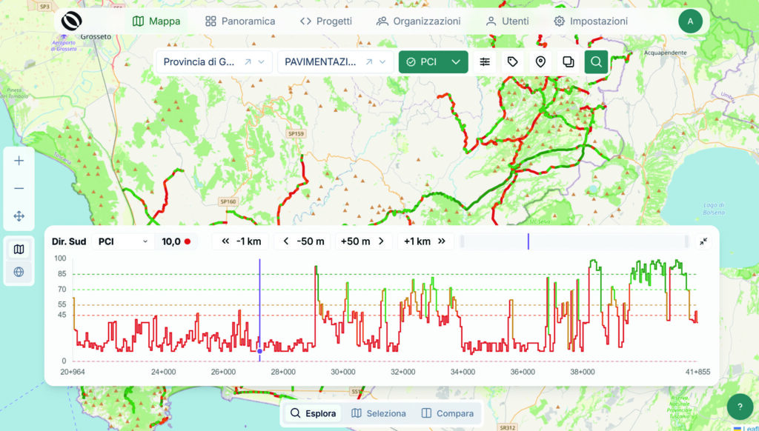
Task: Click the 10,0 PCI value readout
Action: [x=176, y=241]
